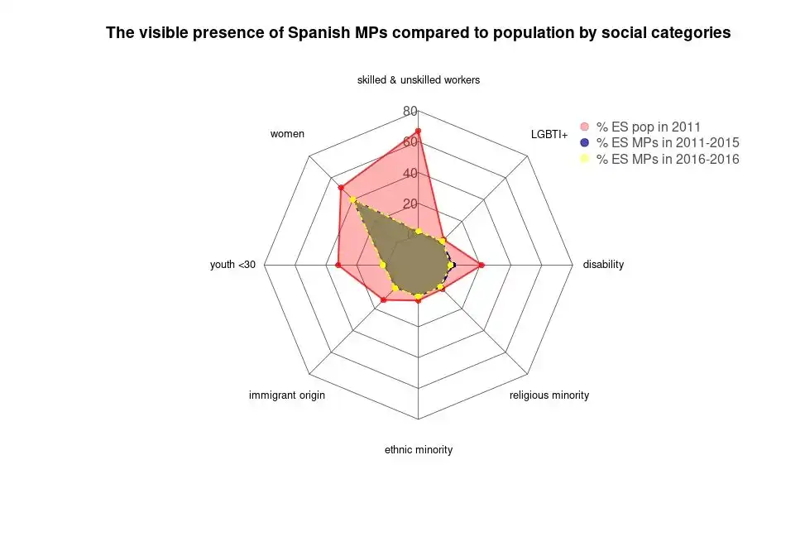Click the 'women' axis label
805x546 pixels.
pyautogui.click(x=288, y=134)
